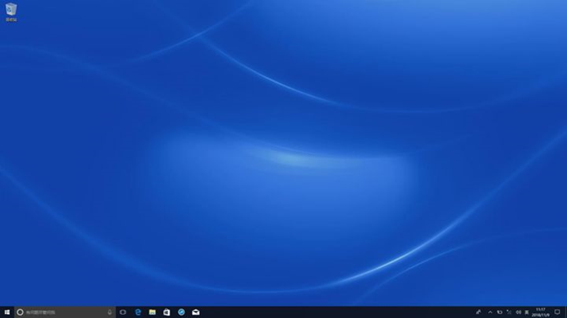Open the volume speaker tray icon
This screenshot has width=567, height=318.
click(x=518, y=312)
